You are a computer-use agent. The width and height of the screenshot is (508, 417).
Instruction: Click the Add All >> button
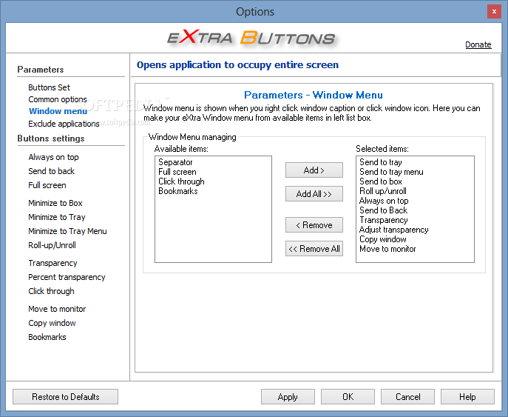pos(314,194)
